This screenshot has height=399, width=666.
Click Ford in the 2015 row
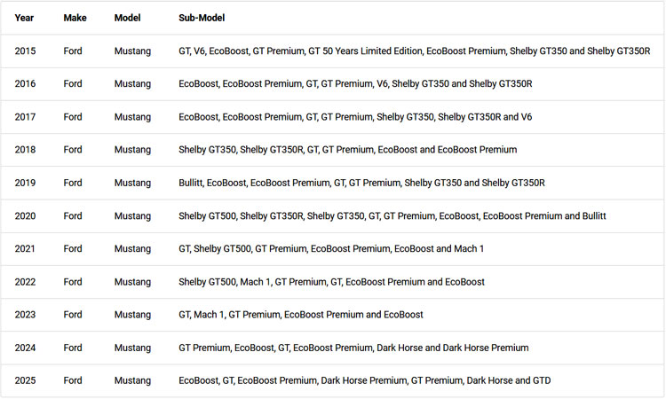tap(73, 51)
